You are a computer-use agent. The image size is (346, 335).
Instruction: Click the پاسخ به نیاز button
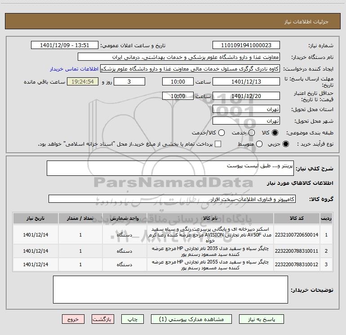[x=262, y=319]
